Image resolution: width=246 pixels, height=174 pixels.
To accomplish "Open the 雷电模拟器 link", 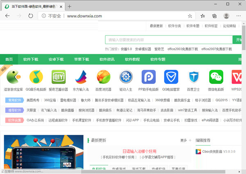I will [68, 100].
